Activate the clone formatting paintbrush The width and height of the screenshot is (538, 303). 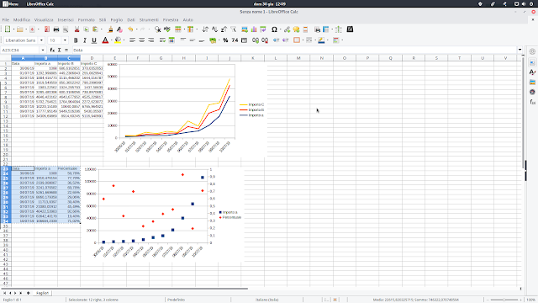tap(110, 29)
